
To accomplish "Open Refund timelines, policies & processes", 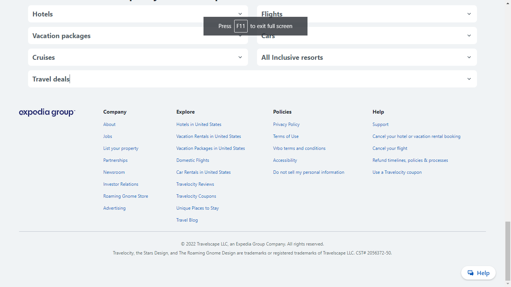I will pyautogui.click(x=410, y=160).
